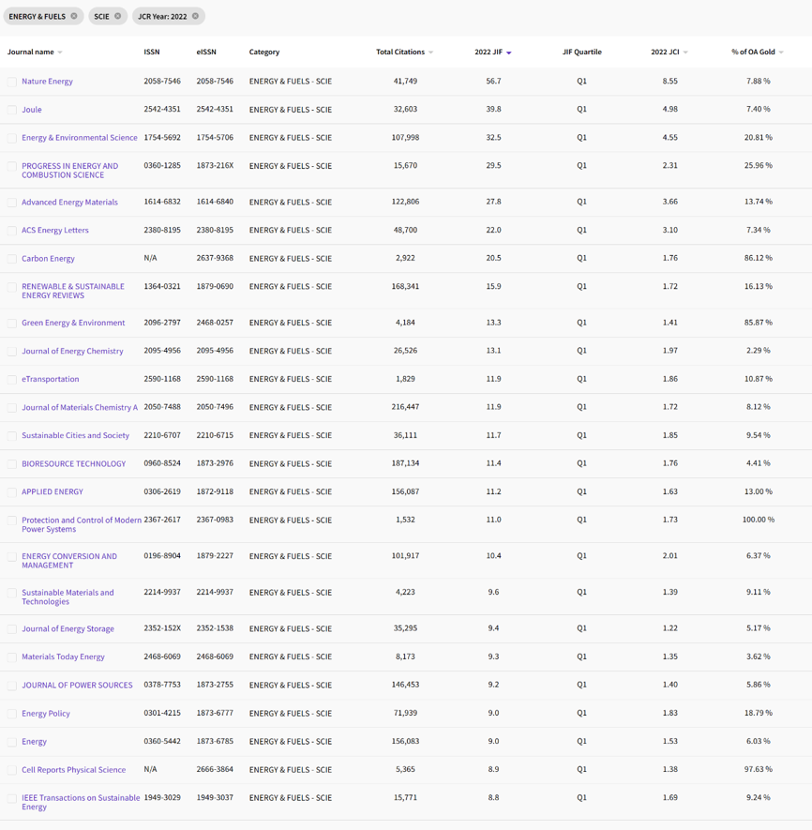The height and width of the screenshot is (830, 812).
Task: Sort by Total Citations column arrow
Action: click(430, 53)
